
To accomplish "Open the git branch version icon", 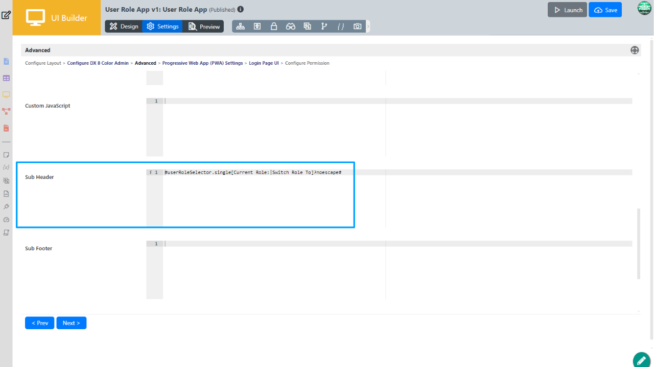I will 324,27.
